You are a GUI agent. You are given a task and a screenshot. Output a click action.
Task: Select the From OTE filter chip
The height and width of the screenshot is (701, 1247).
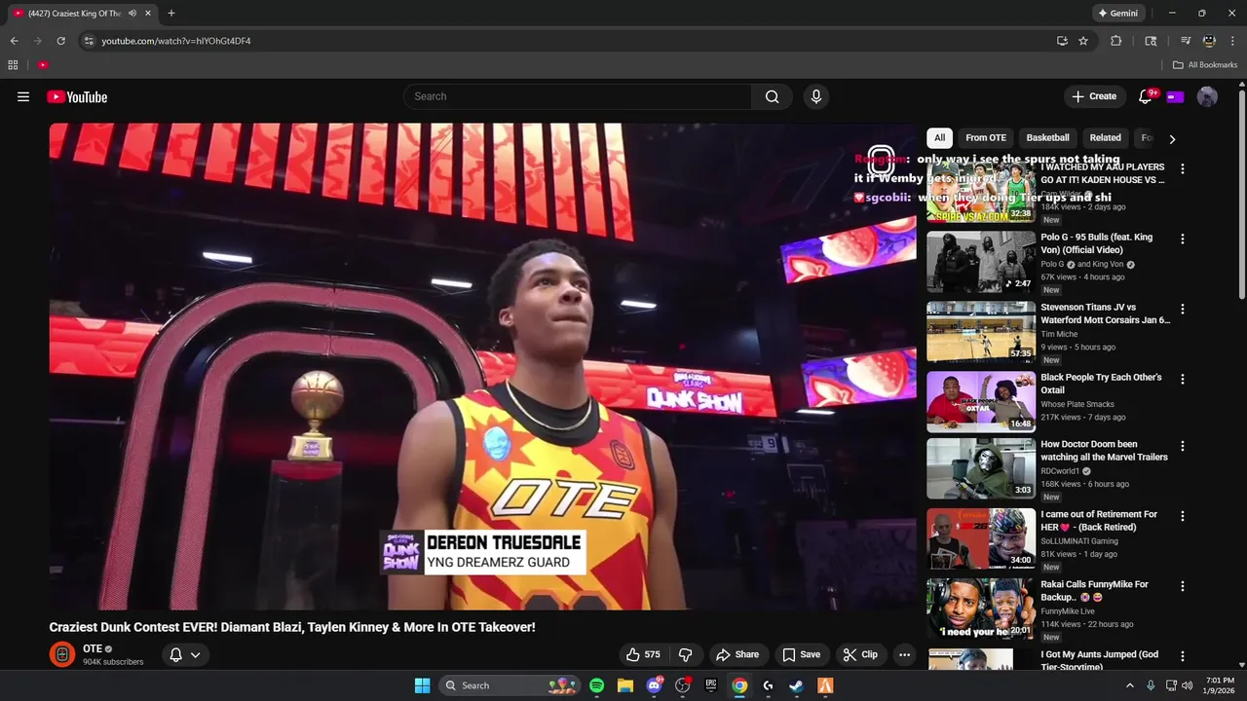click(x=986, y=138)
